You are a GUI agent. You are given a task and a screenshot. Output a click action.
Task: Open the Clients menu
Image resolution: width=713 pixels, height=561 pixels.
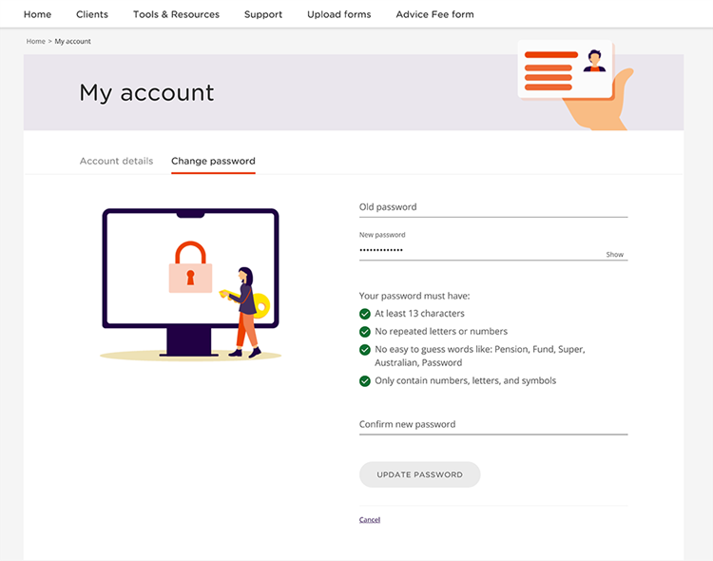[x=92, y=14]
